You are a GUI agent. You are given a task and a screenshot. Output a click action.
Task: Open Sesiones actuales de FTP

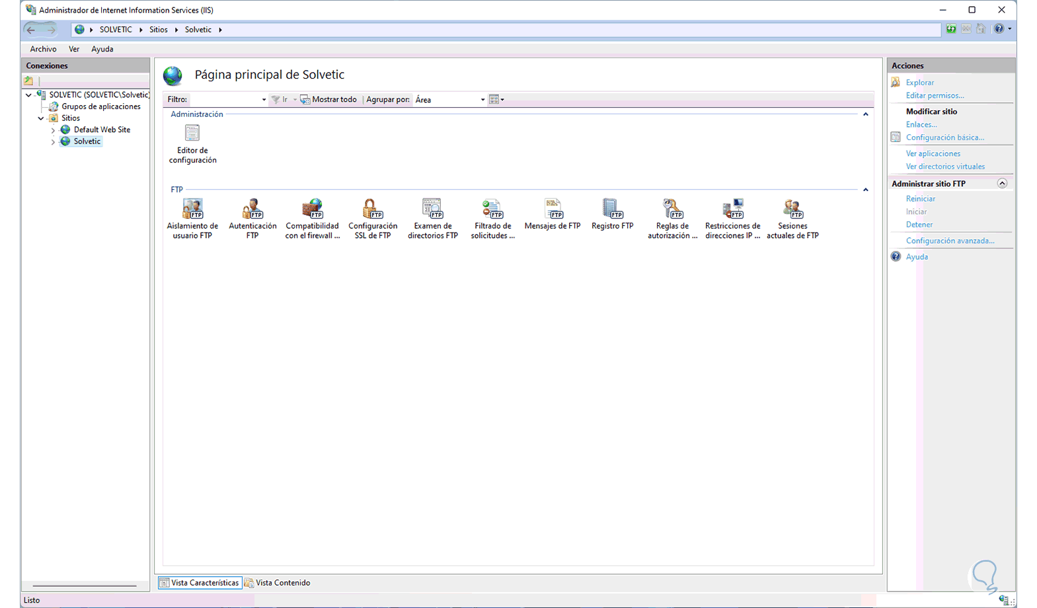[x=792, y=219]
